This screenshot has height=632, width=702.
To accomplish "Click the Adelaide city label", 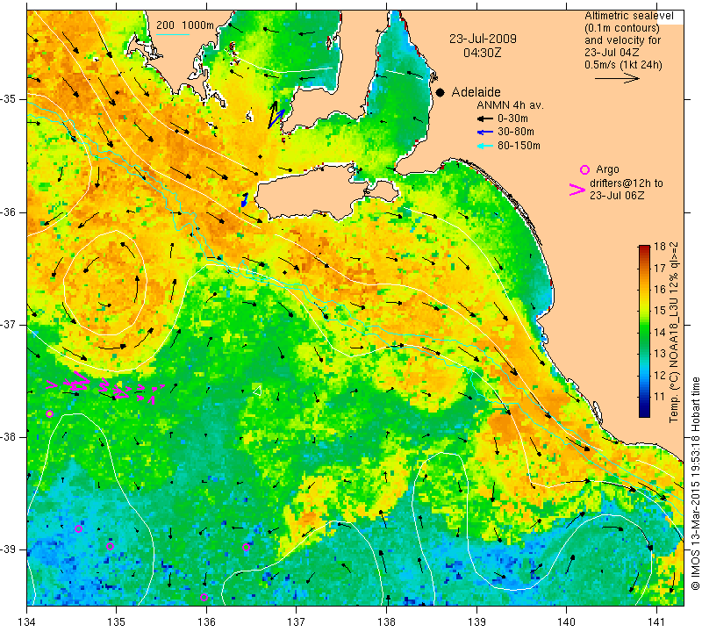I will (476, 92).
